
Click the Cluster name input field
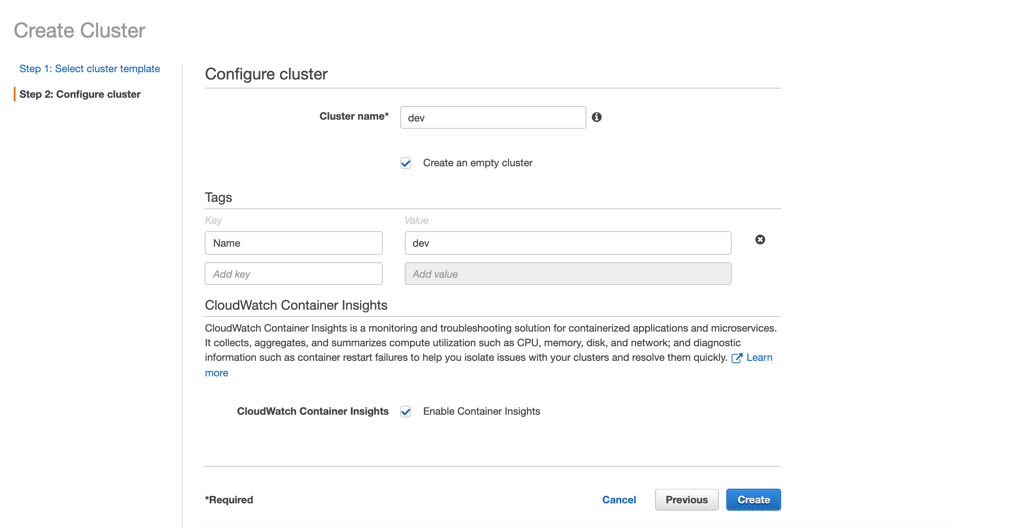(493, 117)
